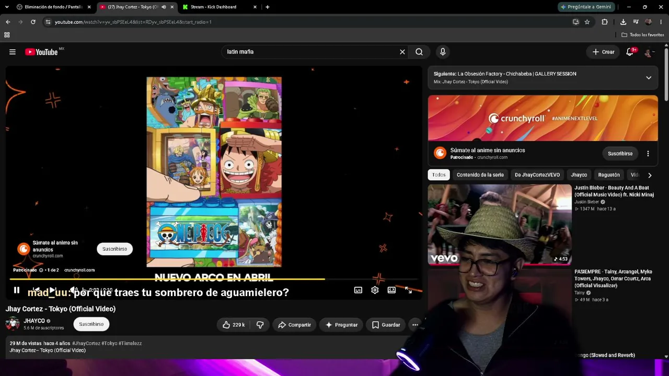
Task: Open the Chrome apps grid shortcut
Action: pos(7,35)
